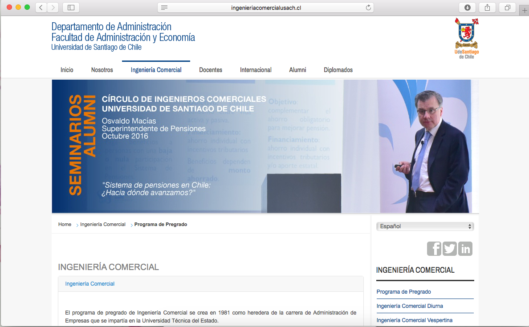
Task: Open the Facebook social icon
Action: [x=434, y=249]
